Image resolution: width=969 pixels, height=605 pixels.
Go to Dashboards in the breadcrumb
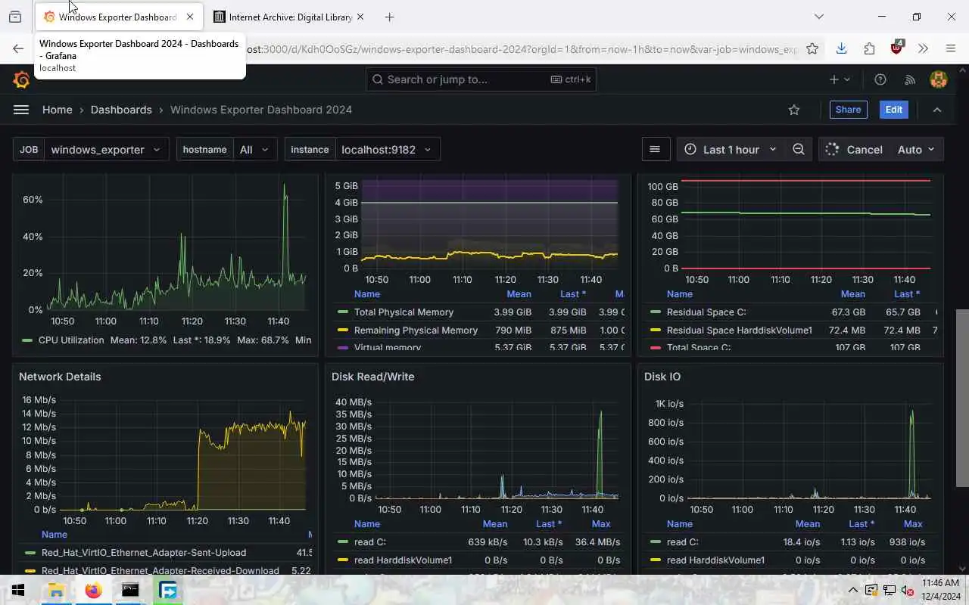pos(121,110)
